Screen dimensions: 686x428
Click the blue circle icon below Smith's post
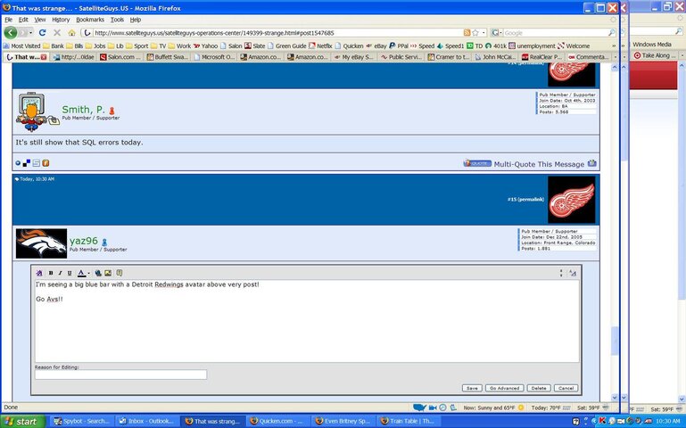pyautogui.click(x=18, y=163)
